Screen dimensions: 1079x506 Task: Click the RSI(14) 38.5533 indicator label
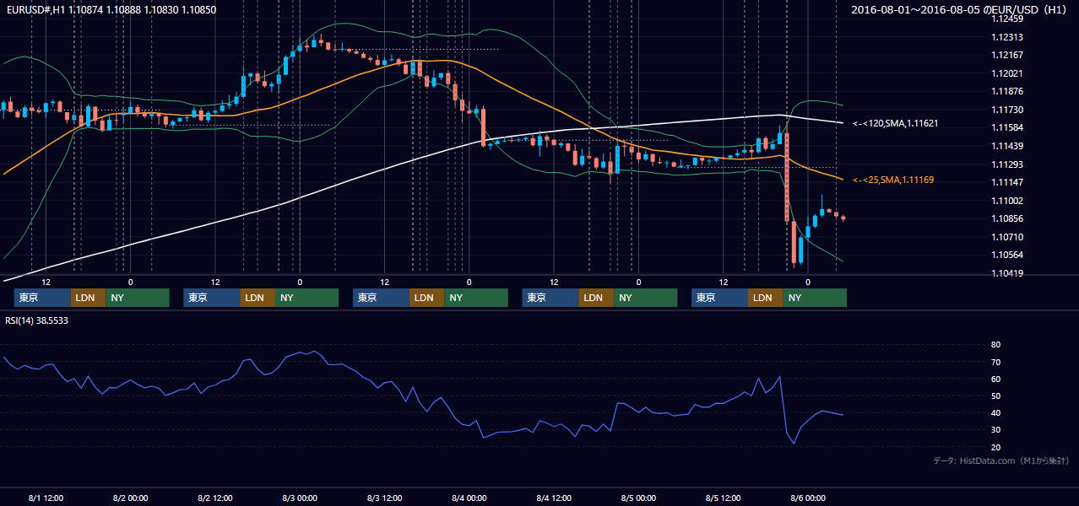[37, 320]
